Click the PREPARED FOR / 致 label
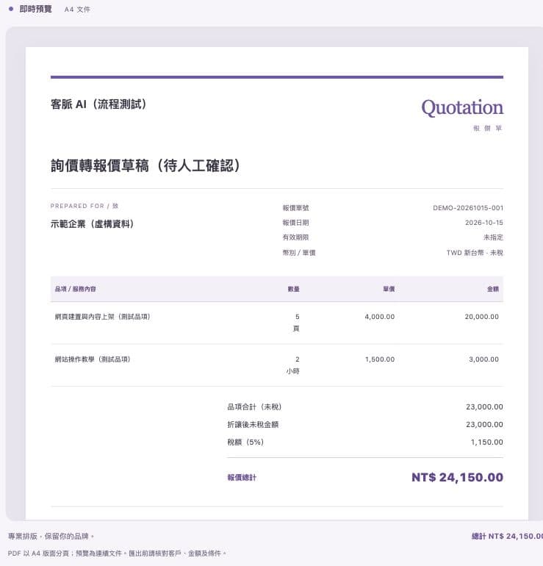 point(84,206)
